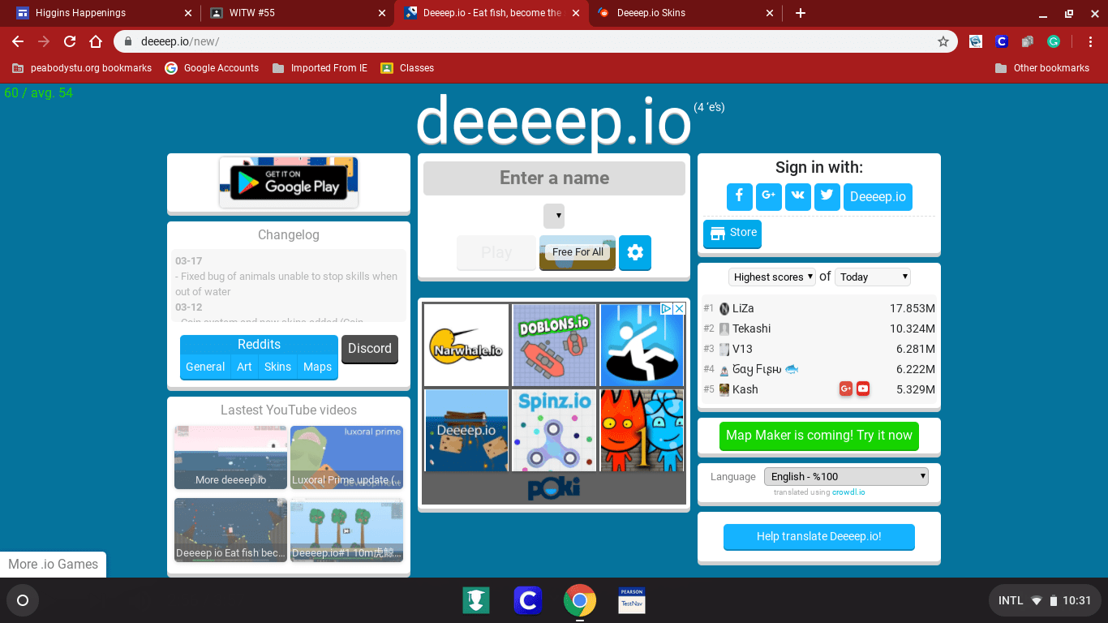This screenshot has height=623, width=1108.
Task: Open the Narwhale.io game ad
Action: 466,345
